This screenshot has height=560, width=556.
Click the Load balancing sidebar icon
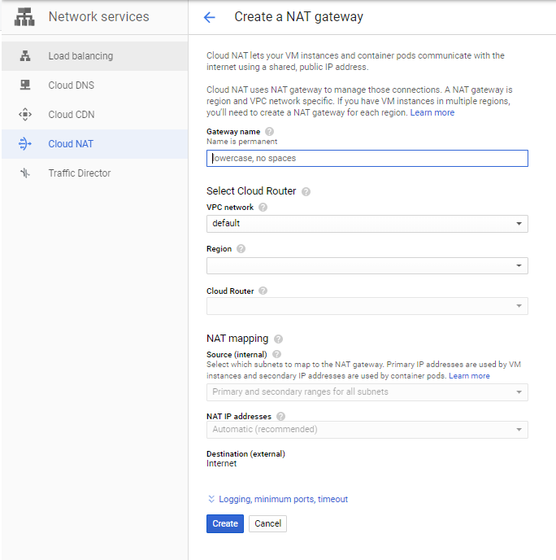click(x=25, y=56)
